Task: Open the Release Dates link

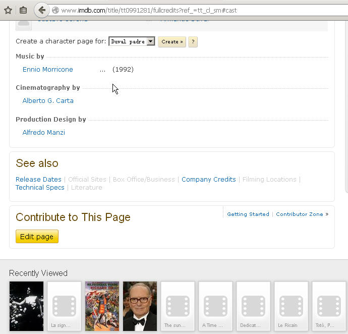Action: (x=38, y=179)
